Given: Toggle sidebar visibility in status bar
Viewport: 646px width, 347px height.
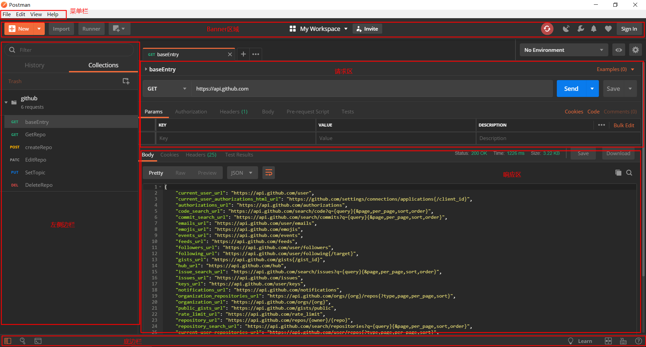Looking at the screenshot, I should [8, 341].
